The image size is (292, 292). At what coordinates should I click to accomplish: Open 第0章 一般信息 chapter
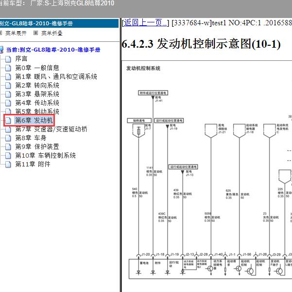[37, 68]
